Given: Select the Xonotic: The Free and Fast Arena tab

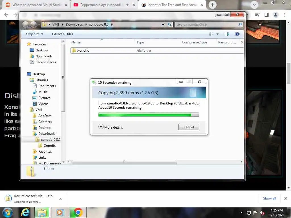Looking at the screenshot, I should [172, 5].
